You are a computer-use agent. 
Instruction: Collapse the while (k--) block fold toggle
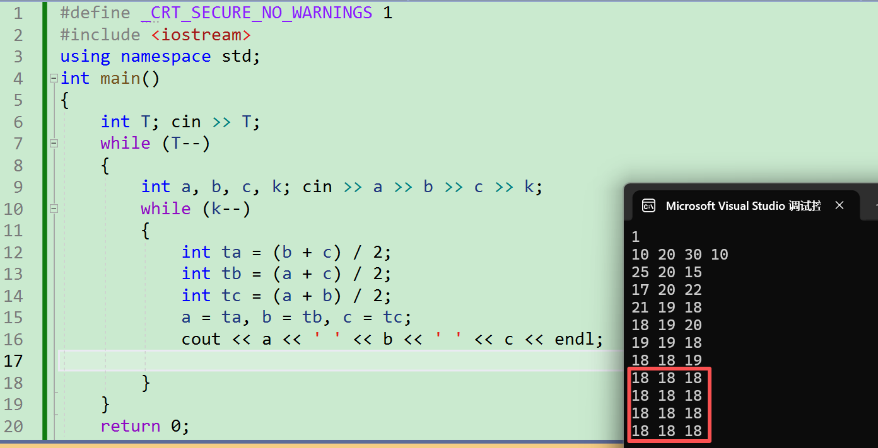(x=54, y=208)
